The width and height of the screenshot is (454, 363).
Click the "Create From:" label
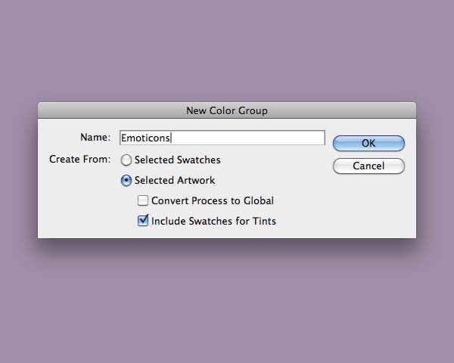(79, 160)
